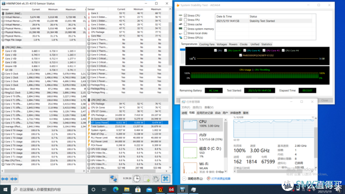This screenshot has height=194, width=345.
Task: Click the Stress local disks drive icon
Action: click(181, 33)
